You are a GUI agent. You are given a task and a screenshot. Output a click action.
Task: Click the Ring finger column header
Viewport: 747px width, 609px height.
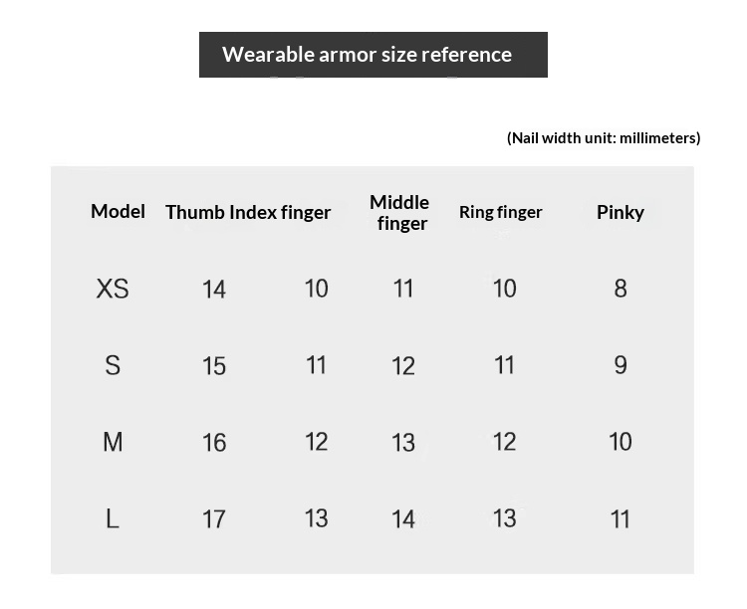pyautogui.click(x=500, y=212)
